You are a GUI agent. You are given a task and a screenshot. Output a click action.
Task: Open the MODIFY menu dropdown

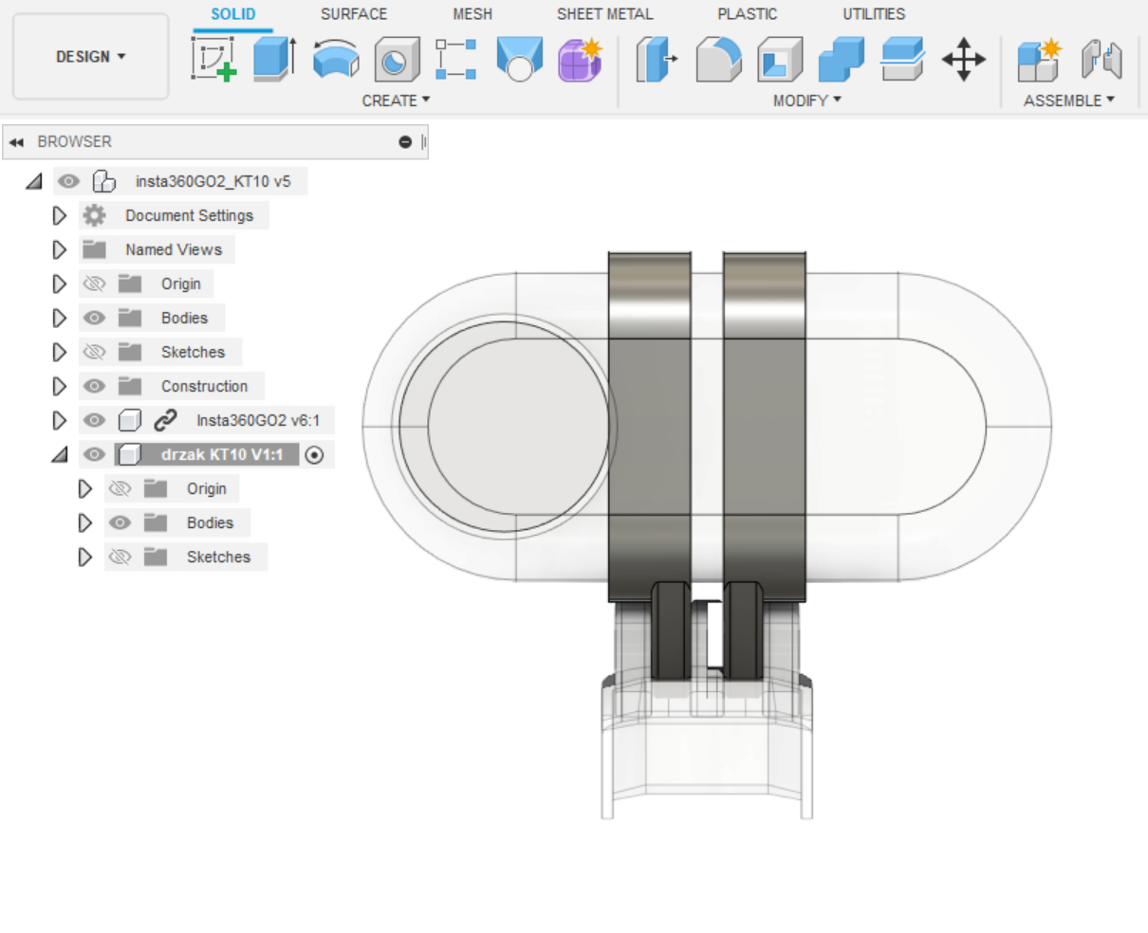(806, 101)
